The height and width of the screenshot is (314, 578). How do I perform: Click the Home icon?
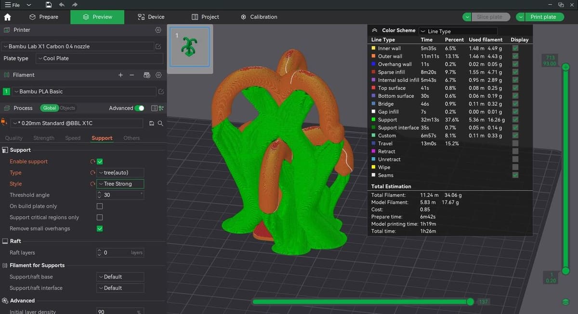tap(7, 17)
